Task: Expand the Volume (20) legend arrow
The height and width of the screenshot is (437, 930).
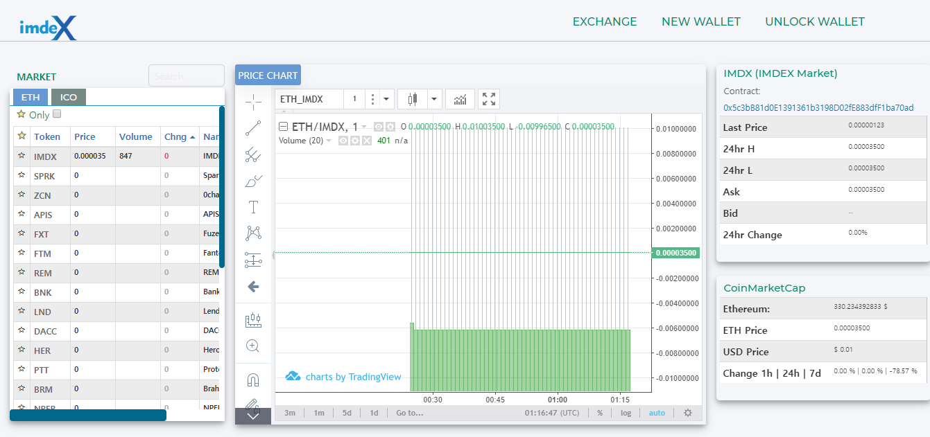Action: pyautogui.click(x=329, y=141)
